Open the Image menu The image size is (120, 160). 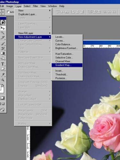10,6
